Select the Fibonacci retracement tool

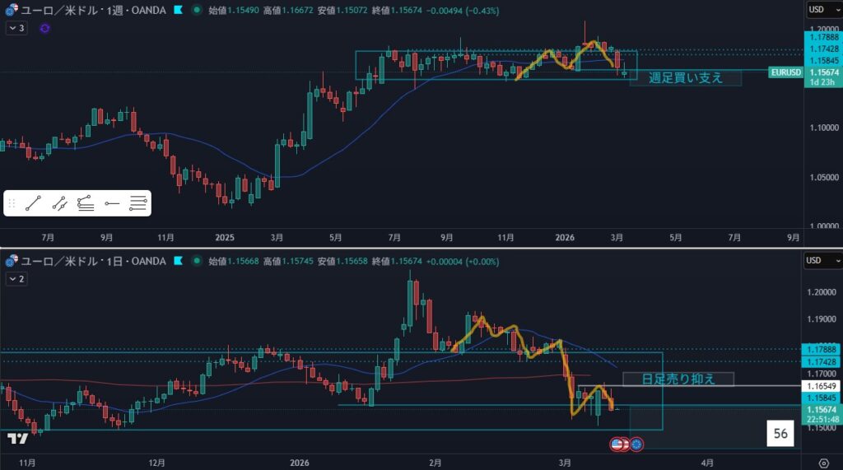click(x=86, y=202)
